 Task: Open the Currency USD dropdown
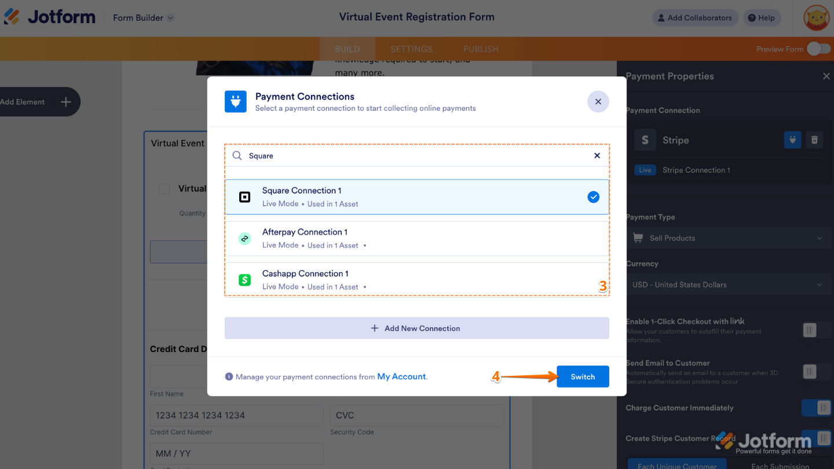[727, 285]
